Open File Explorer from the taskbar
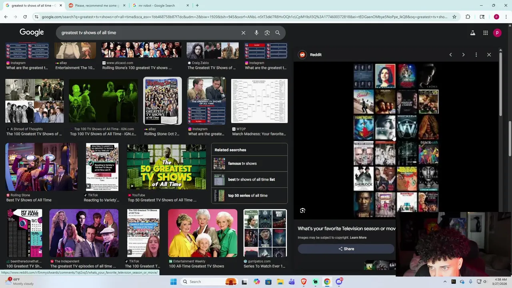This screenshot has width=512, height=288. click(x=280, y=282)
